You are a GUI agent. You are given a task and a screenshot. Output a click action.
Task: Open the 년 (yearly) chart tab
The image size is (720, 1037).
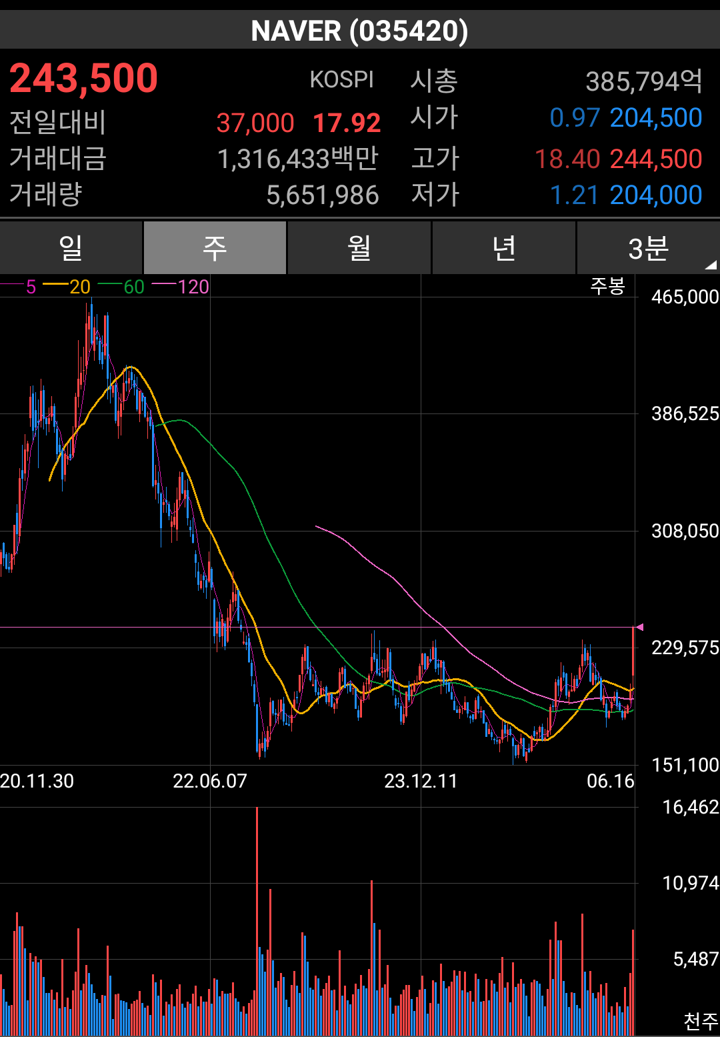pyautogui.click(x=503, y=248)
